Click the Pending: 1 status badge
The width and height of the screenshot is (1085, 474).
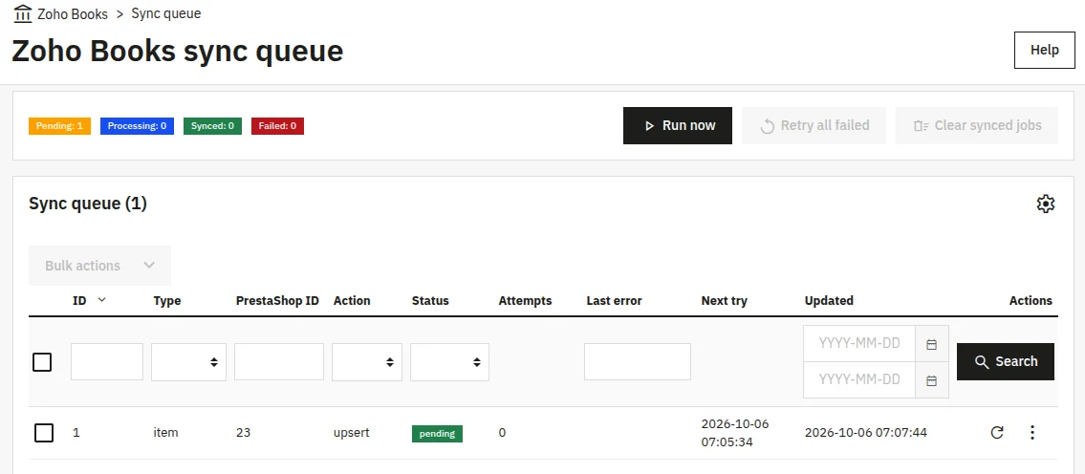point(59,126)
